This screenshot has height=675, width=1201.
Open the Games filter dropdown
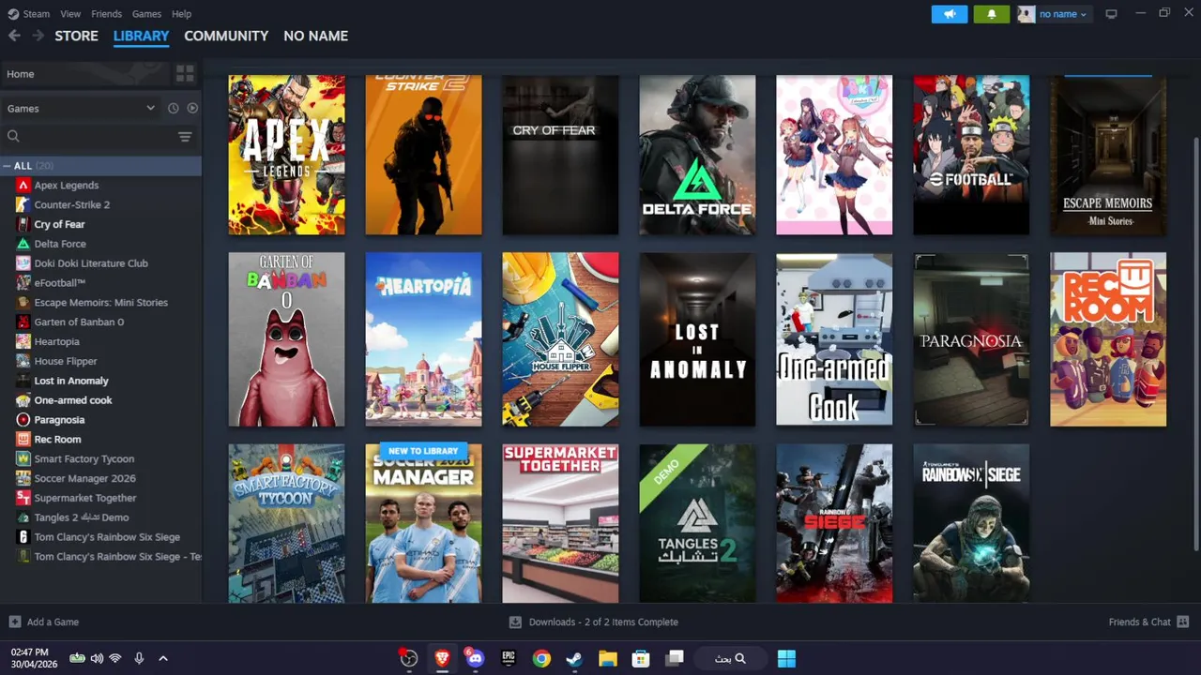tap(81, 108)
